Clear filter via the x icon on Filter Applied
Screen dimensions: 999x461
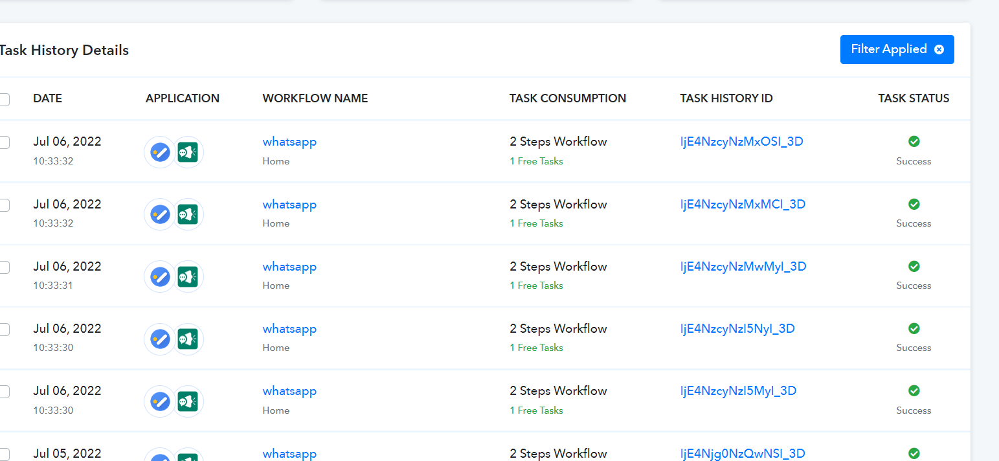939,49
